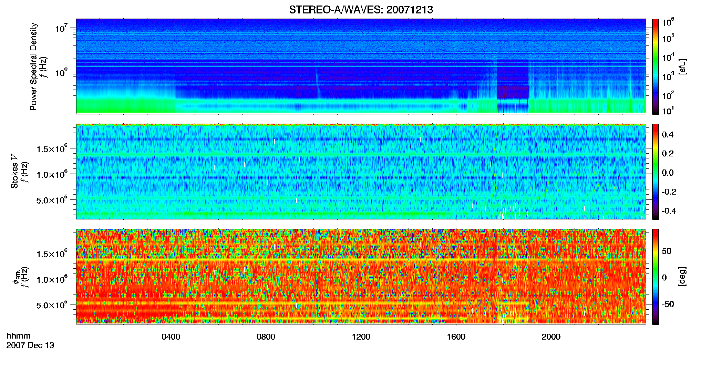Click inside the Power Spectral Density spectrogram

pos(361,66)
